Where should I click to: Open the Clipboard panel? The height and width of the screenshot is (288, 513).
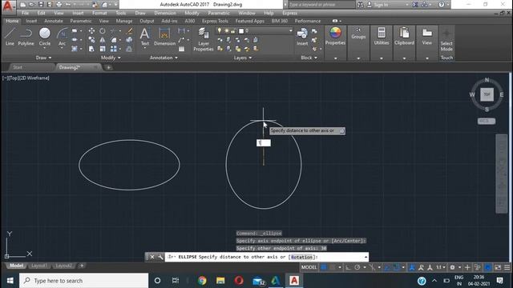(404, 36)
